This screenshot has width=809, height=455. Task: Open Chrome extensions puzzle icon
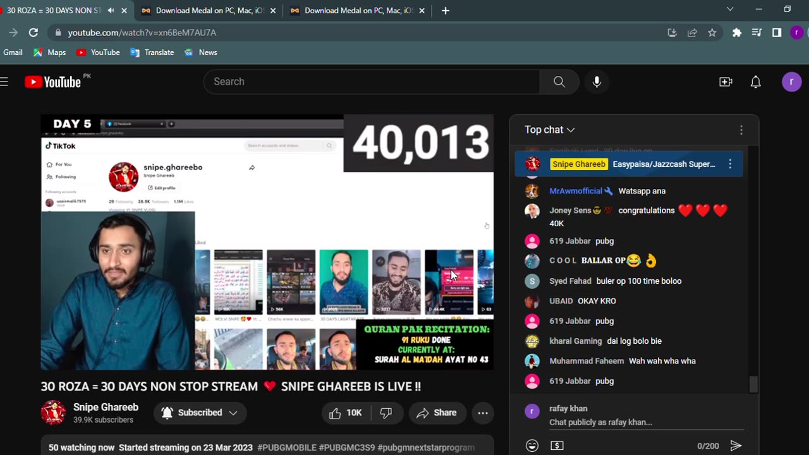[x=737, y=32]
